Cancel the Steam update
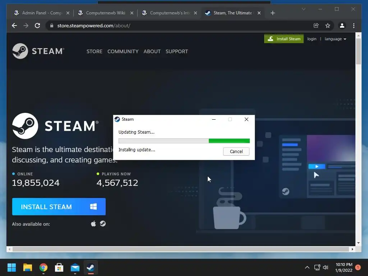368x276 pixels. point(236,151)
